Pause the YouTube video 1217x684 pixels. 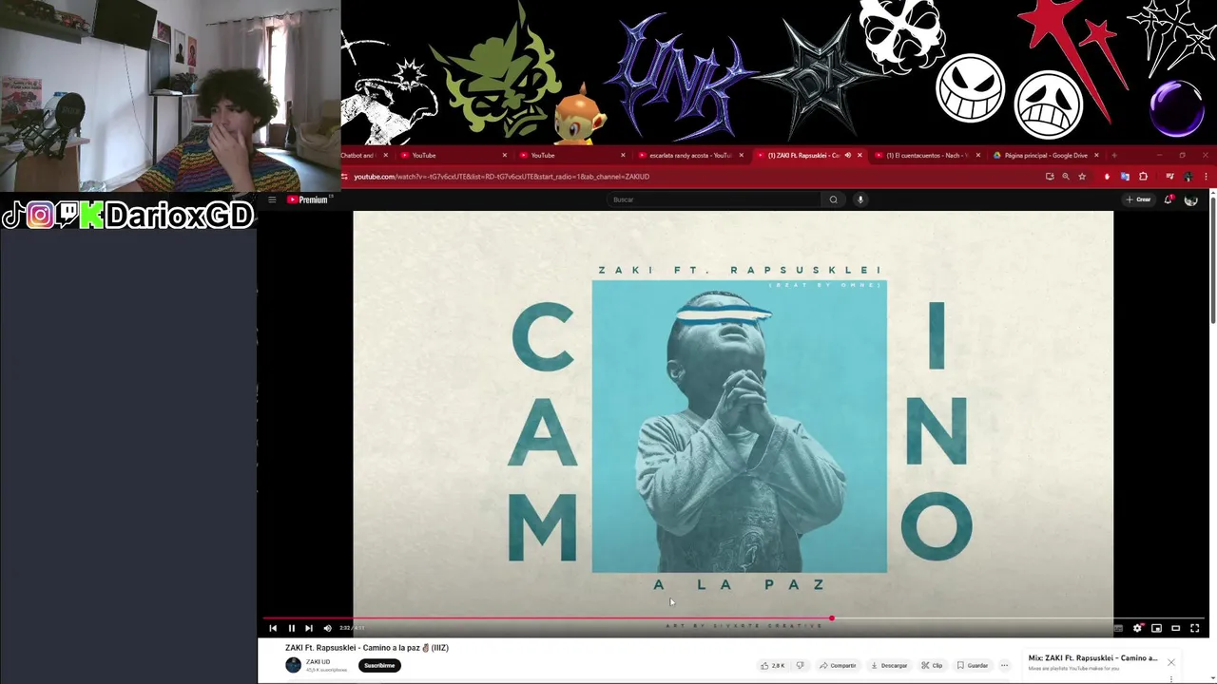(291, 628)
